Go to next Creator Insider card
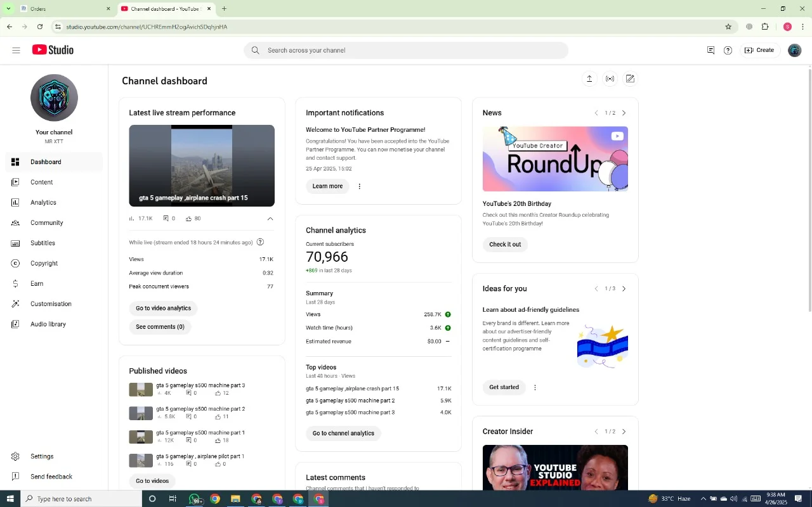The width and height of the screenshot is (812, 507). (x=624, y=432)
